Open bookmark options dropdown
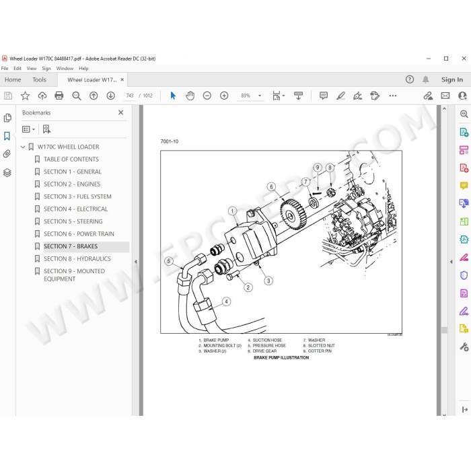471x471 pixels. [28, 129]
